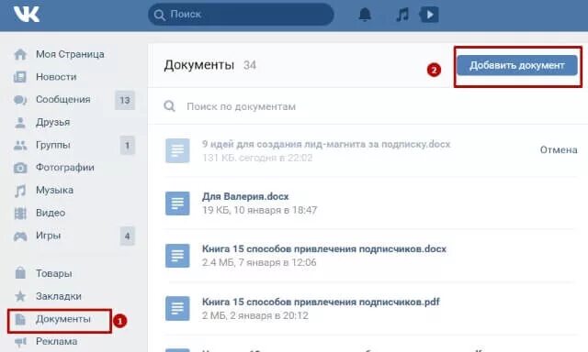Select the documents count 34
Image resolution: width=588 pixels, height=352 pixels.
tap(250, 65)
